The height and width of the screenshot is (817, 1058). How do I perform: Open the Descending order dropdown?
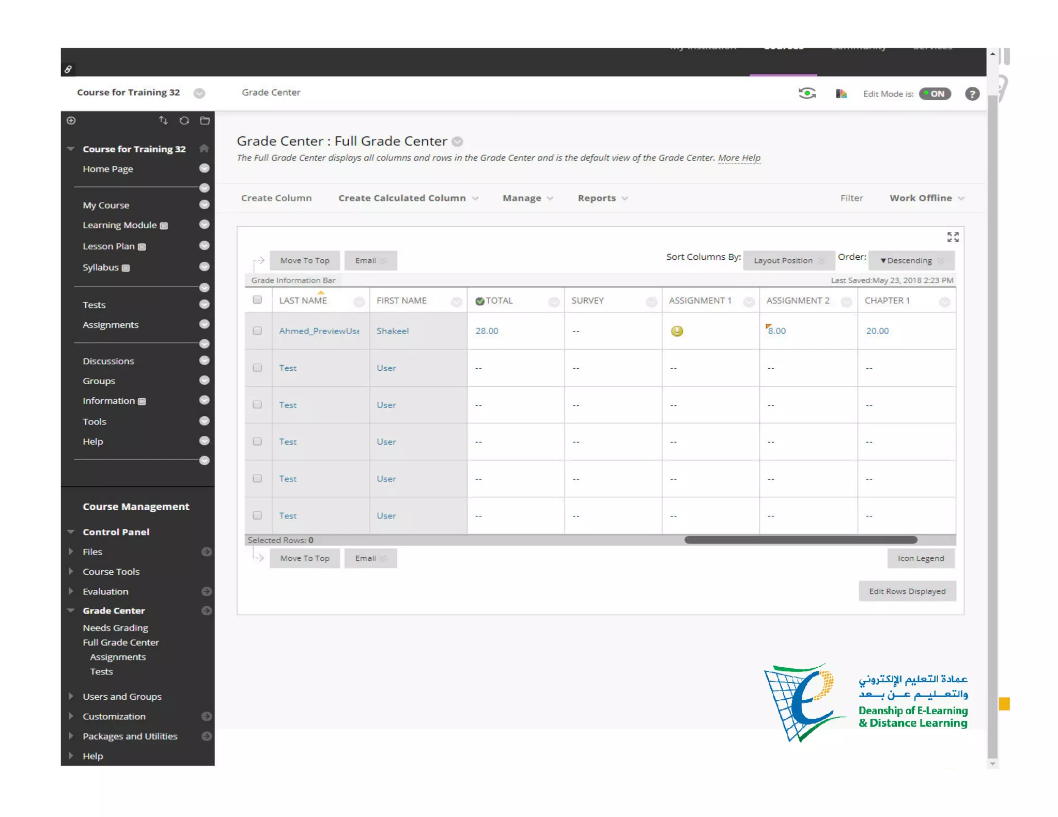(x=911, y=260)
